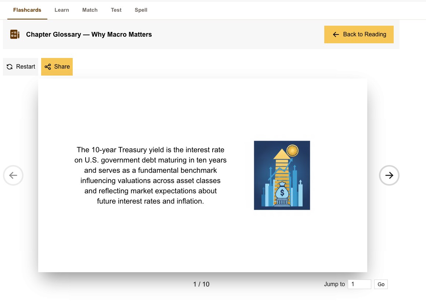Click the Restart button
The width and height of the screenshot is (426, 303).
point(21,67)
